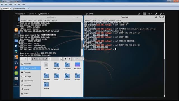
Task: Go back in file manager
Action: [22, 59]
